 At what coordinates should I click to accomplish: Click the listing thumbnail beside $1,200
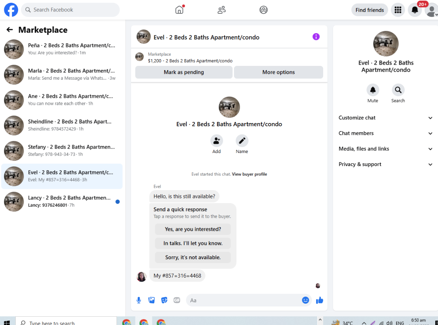pyautogui.click(x=139, y=57)
